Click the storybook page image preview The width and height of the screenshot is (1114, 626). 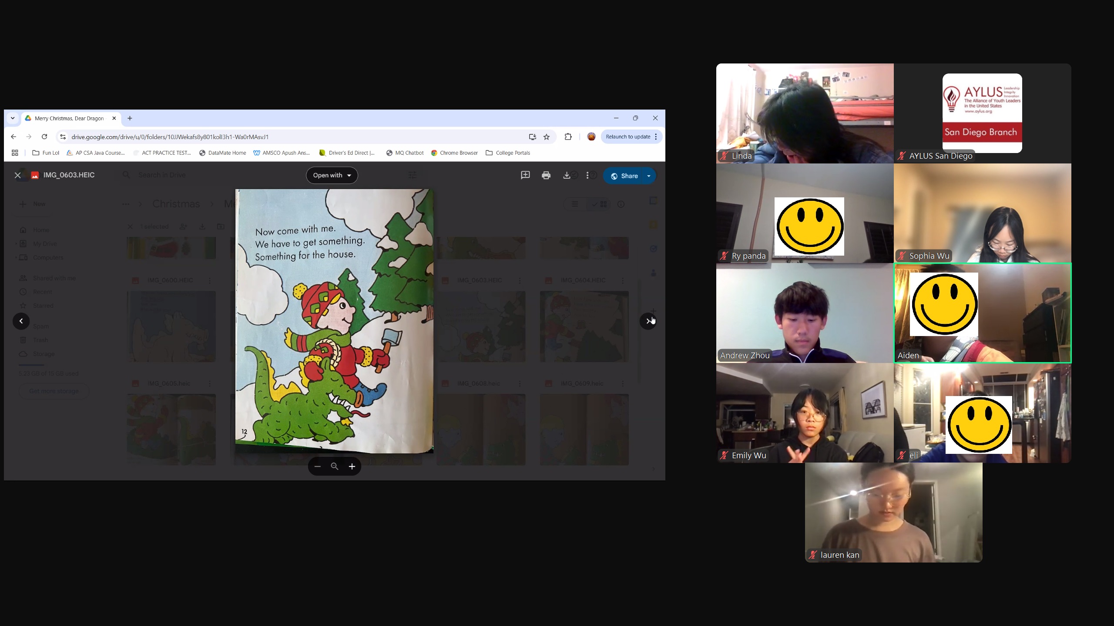[x=334, y=321]
